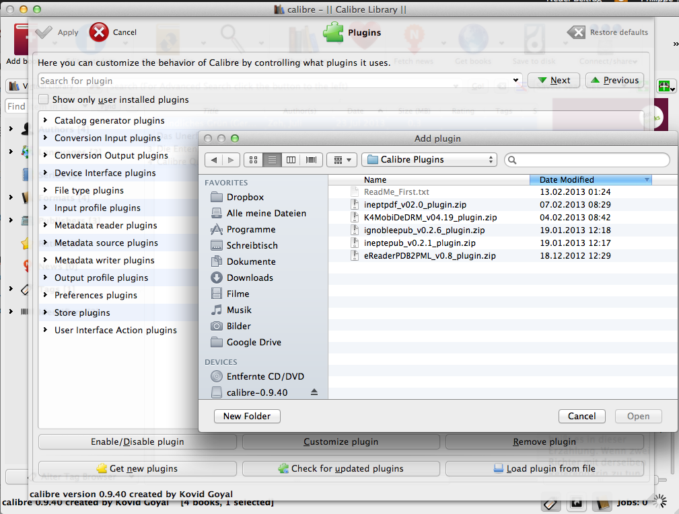Open the Calibre Plugins folder dropdown

(429, 160)
